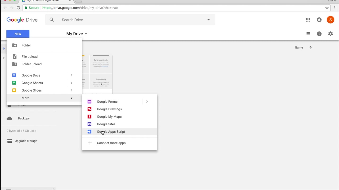339x190 pixels.
Task: Open the Getting started file thumbnail
Action: [97, 75]
